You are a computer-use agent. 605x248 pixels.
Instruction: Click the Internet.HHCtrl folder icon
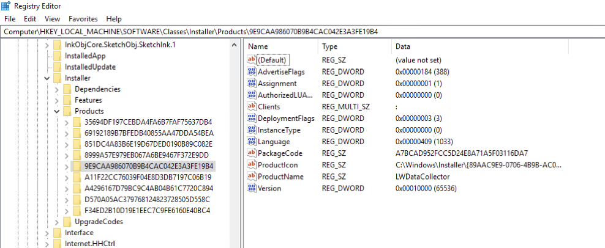(57, 243)
